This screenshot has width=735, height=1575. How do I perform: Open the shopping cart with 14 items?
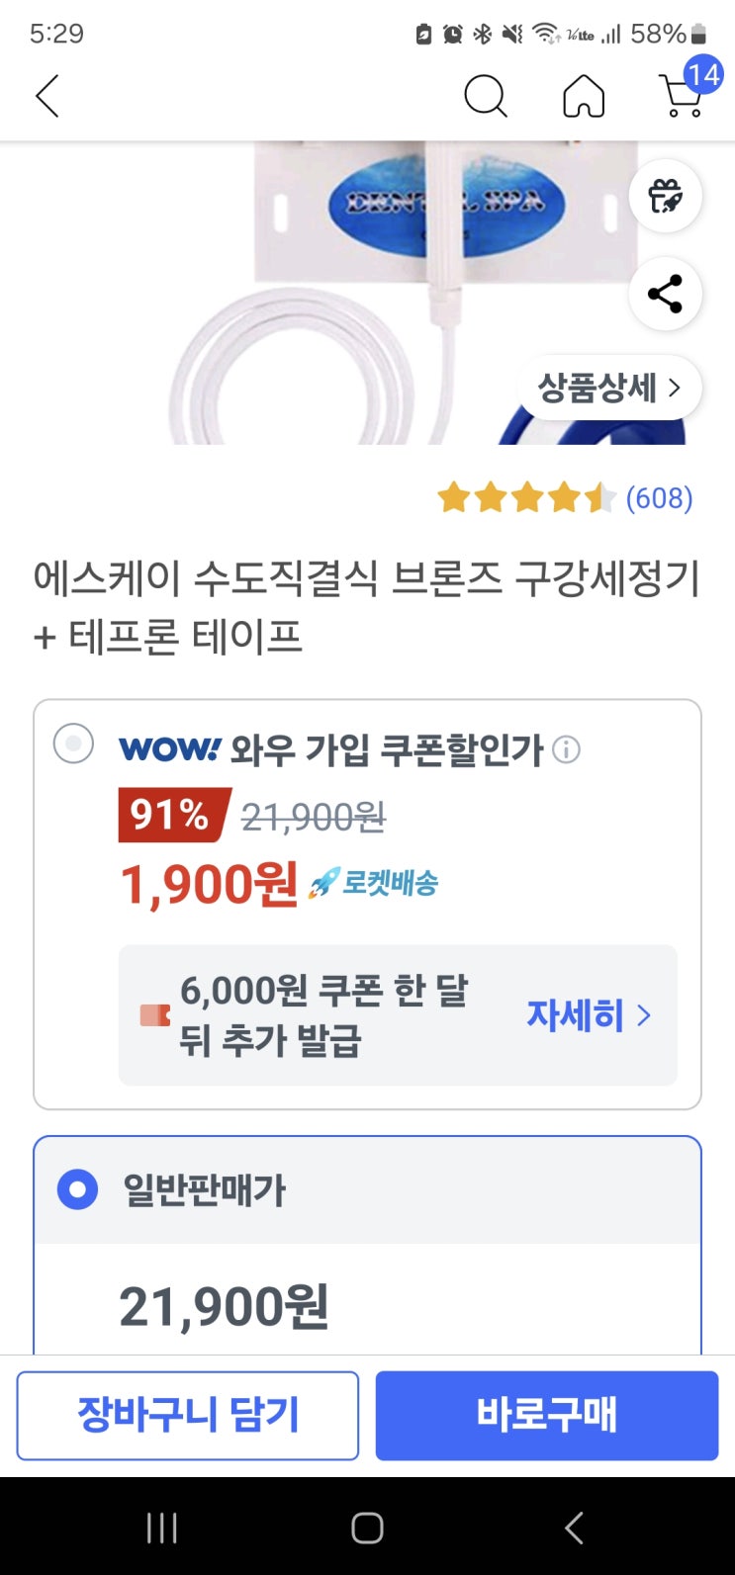pyautogui.click(x=683, y=95)
